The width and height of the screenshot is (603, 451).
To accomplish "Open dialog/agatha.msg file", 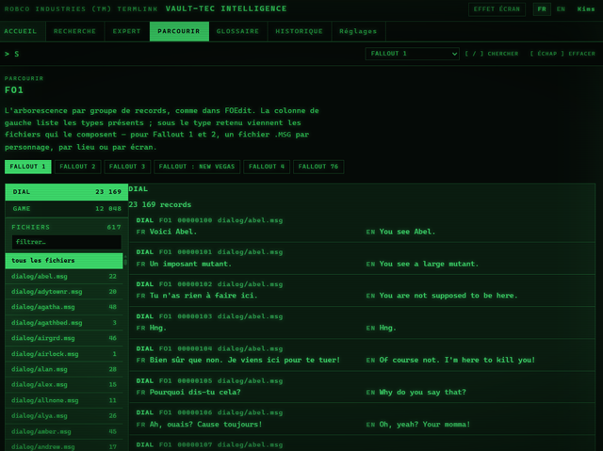I will (x=64, y=307).
